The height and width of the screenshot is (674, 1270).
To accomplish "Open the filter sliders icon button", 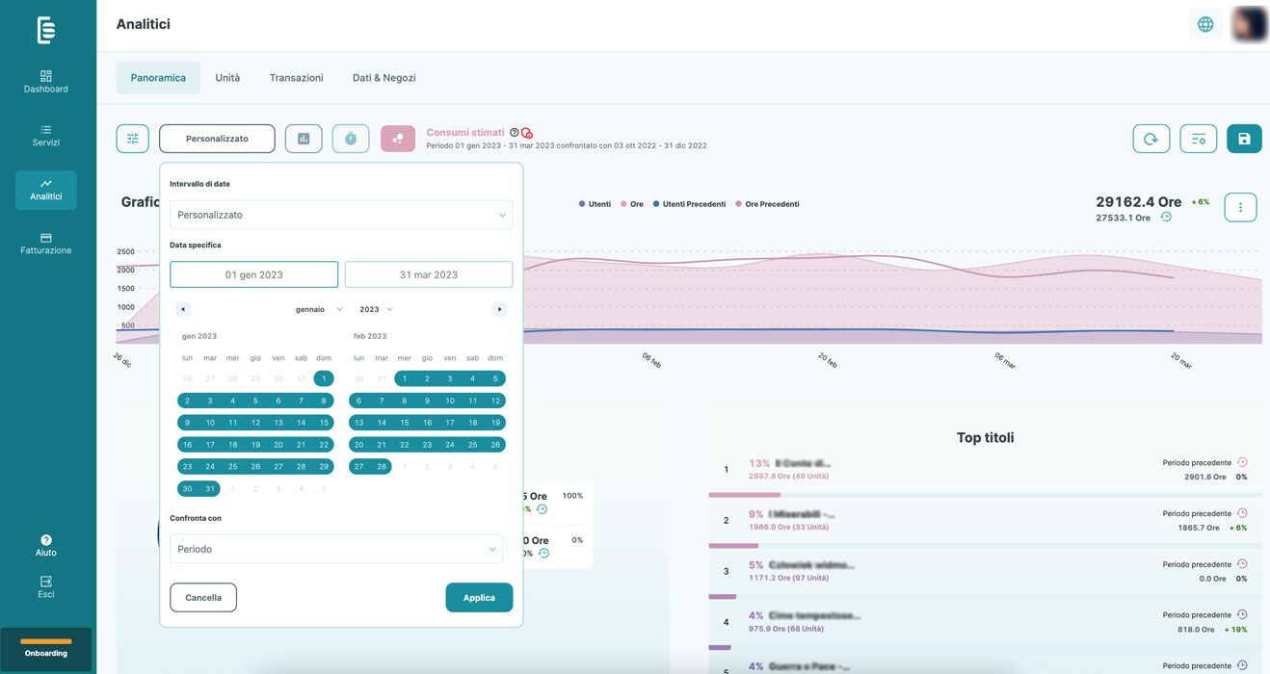I will click(x=133, y=139).
